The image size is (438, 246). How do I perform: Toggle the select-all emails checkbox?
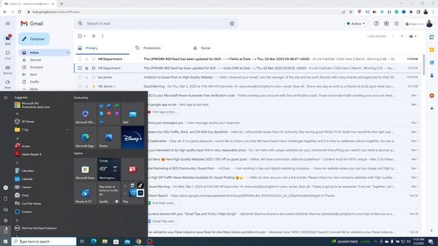point(80,36)
